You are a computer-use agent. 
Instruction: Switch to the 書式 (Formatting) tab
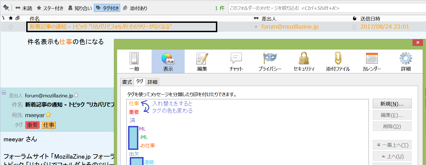click(127, 82)
